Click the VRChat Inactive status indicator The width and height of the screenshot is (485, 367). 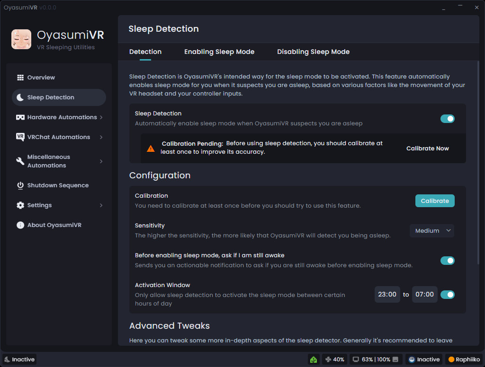point(424,359)
